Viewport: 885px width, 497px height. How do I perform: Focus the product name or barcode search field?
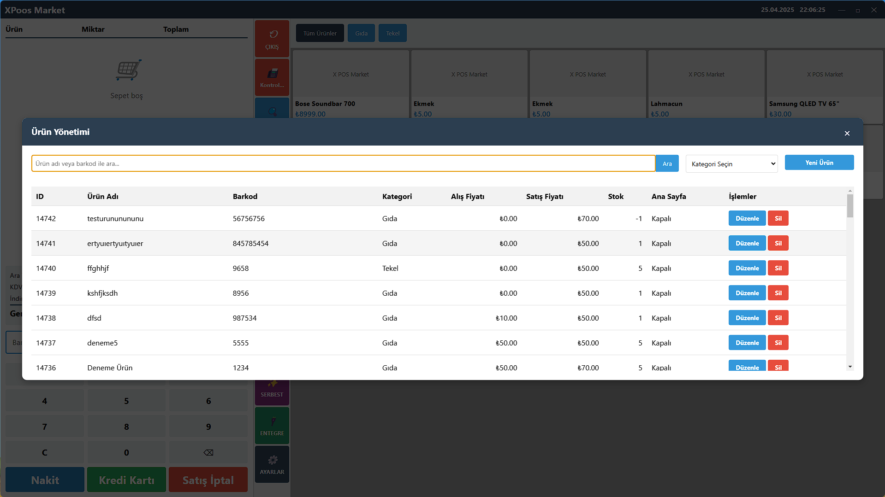(x=343, y=164)
